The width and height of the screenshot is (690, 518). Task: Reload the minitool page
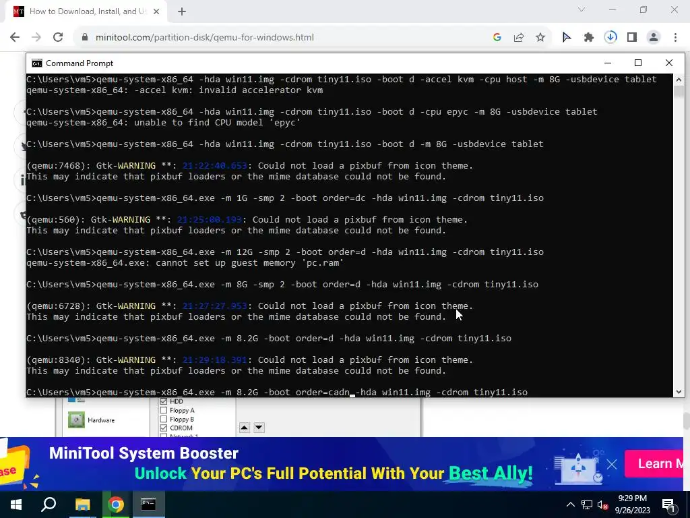pos(58,38)
